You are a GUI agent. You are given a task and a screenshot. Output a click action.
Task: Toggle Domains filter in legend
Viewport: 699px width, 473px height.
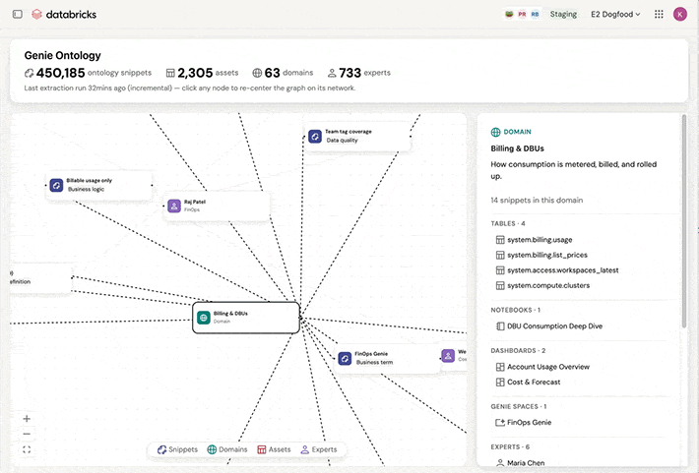click(x=227, y=449)
